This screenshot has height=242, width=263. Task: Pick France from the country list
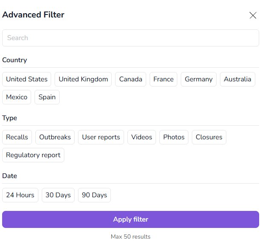click(x=163, y=79)
